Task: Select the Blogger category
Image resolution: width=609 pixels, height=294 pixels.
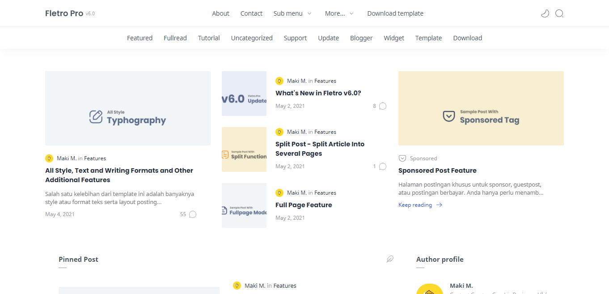Action: pos(361,38)
